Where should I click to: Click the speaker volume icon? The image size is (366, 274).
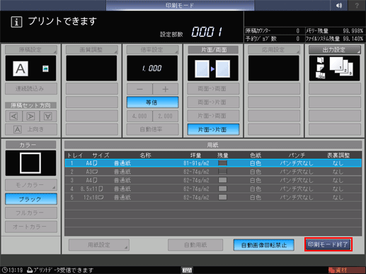tap(339, 6)
